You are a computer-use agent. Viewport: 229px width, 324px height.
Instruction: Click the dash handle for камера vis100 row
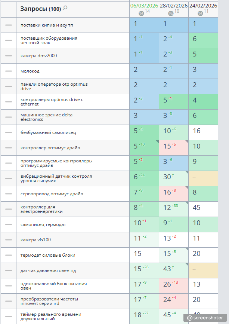click(x=9, y=240)
